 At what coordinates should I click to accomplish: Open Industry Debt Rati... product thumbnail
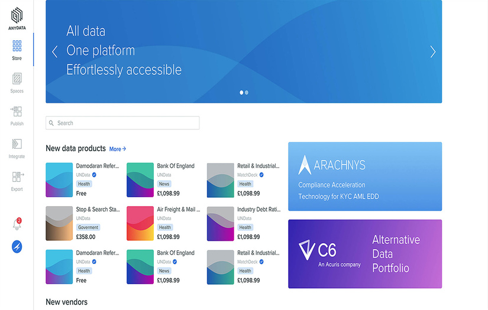coord(221,224)
